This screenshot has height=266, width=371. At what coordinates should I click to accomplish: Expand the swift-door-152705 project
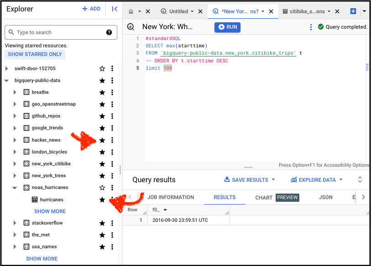tap(7, 68)
